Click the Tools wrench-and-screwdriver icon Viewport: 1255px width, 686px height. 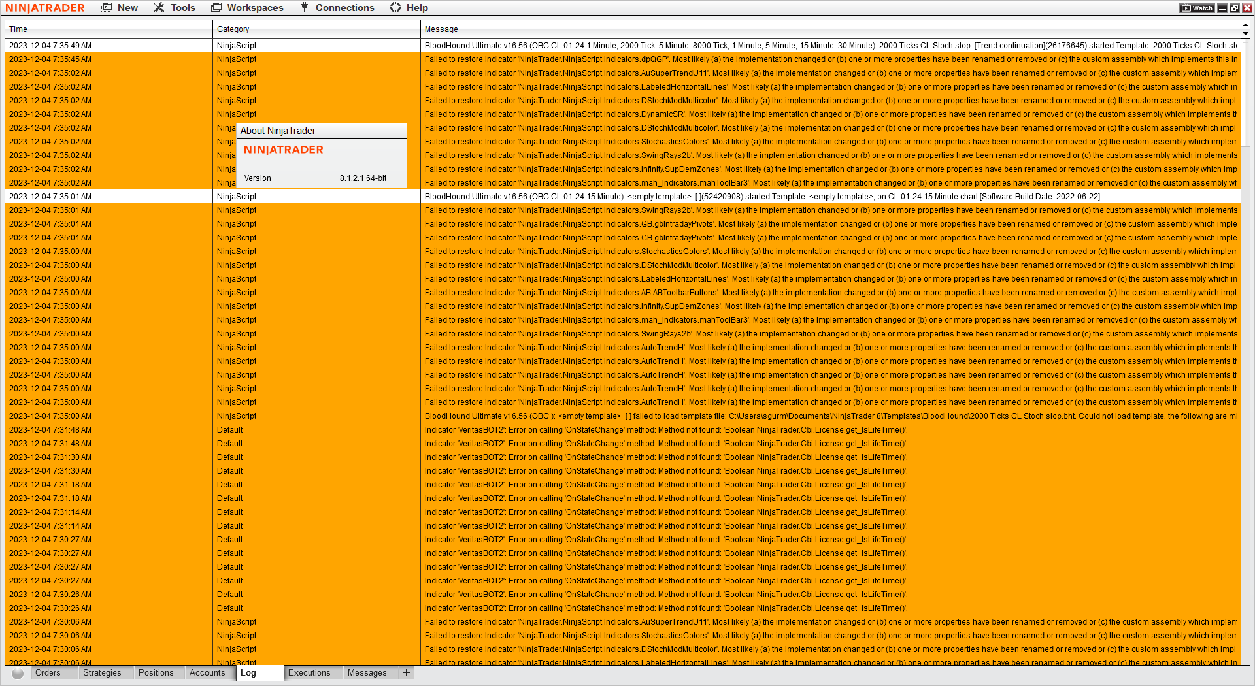pyautogui.click(x=159, y=8)
